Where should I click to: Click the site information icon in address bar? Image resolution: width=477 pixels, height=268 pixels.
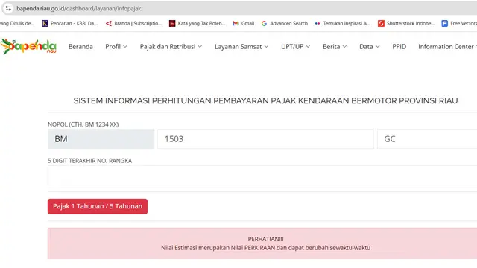[x=8, y=8]
